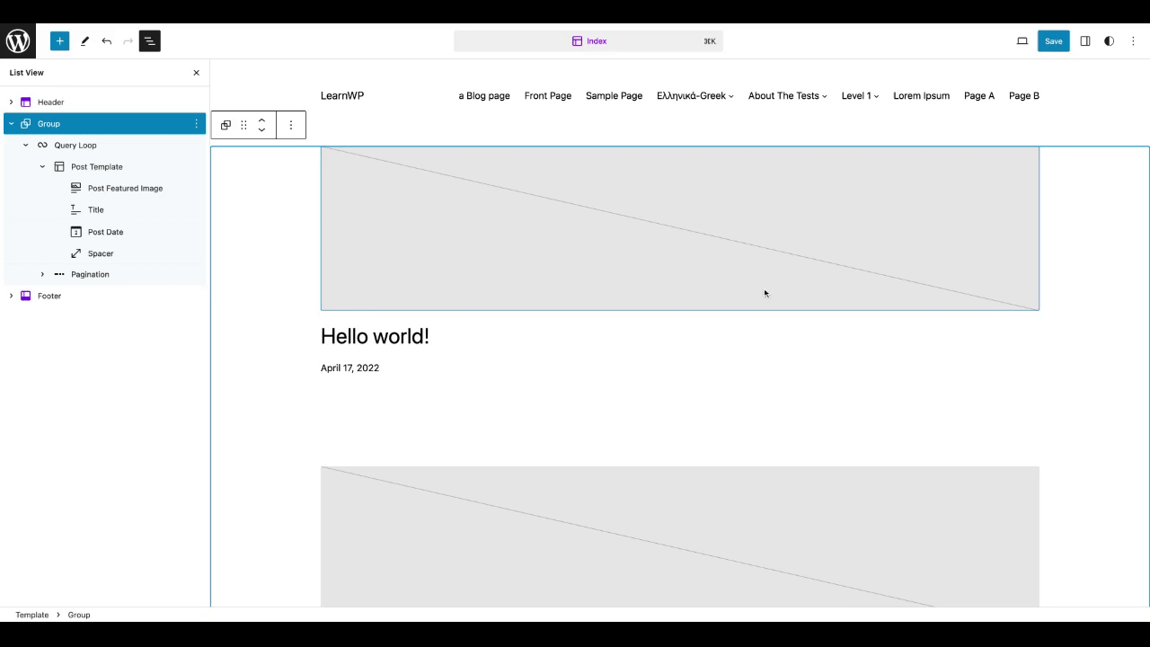
Task: Click the Undo arrow icon
Action: [106, 40]
